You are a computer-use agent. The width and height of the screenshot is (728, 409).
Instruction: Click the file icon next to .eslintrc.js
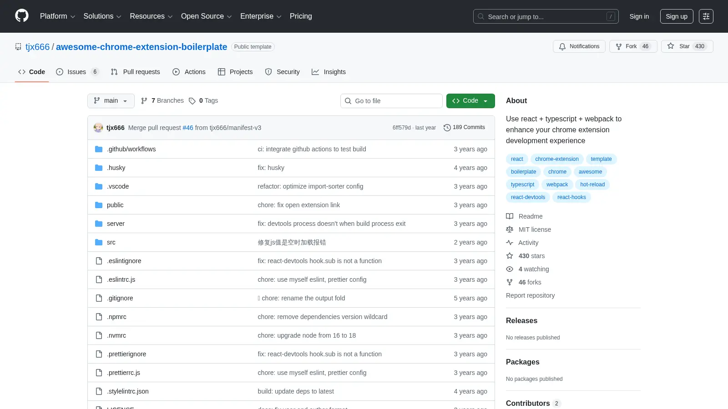(x=99, y=279)
